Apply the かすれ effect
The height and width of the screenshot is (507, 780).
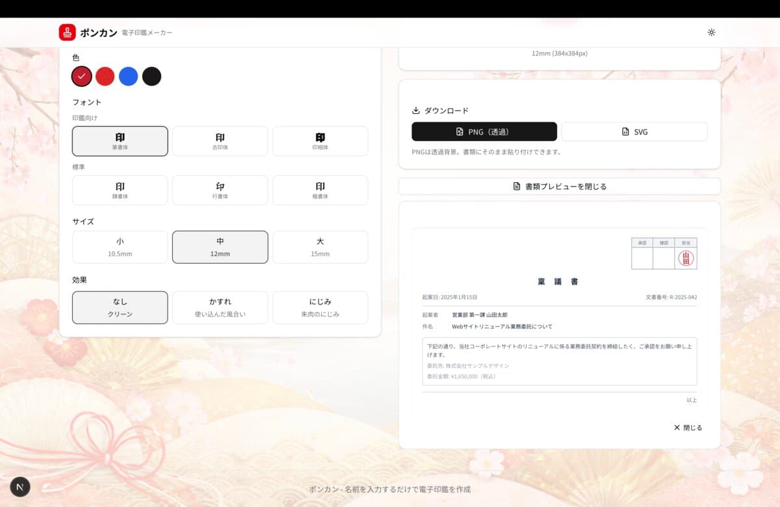click(220, 307)
